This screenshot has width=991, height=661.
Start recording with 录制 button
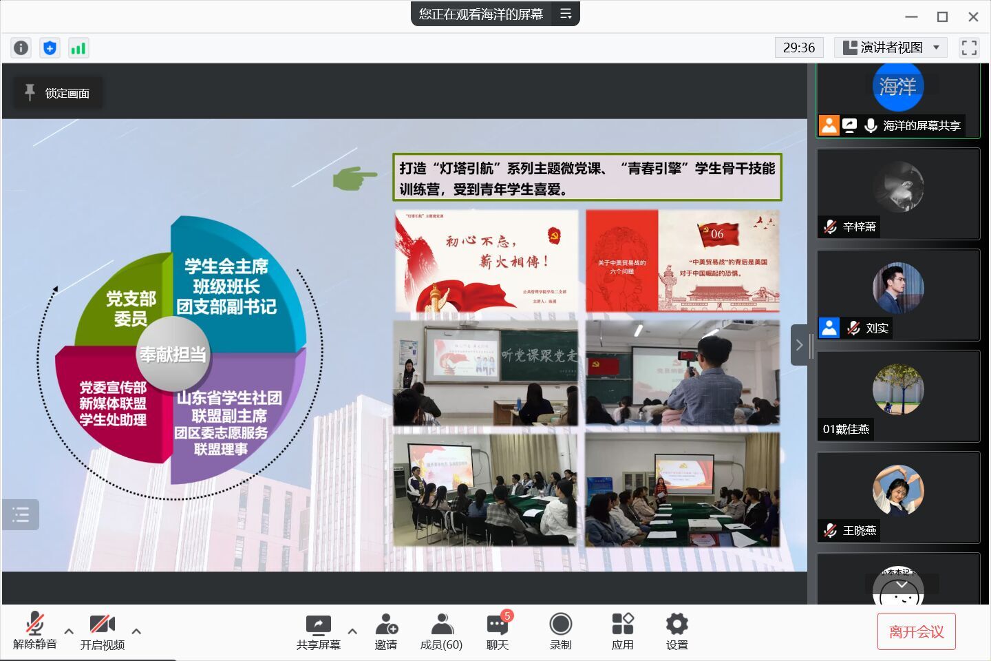560,631
